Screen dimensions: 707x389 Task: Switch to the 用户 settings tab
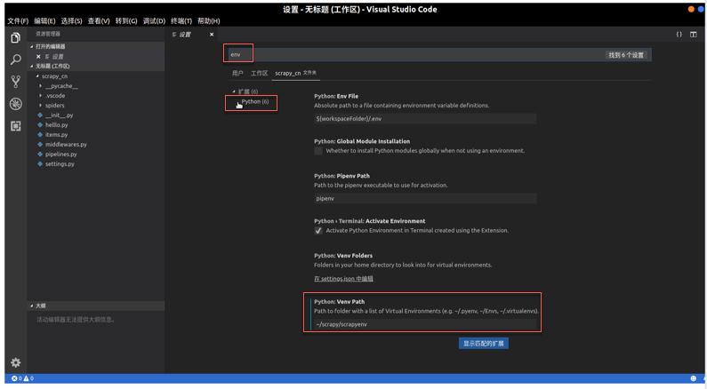[237, 73]
